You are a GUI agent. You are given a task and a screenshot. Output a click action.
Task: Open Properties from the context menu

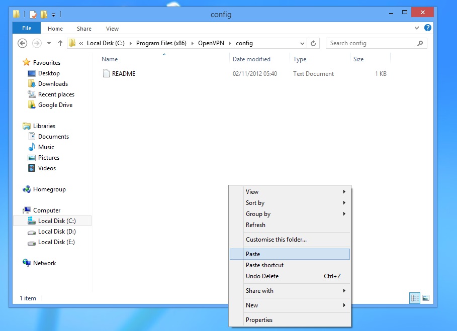click(290, 320)
